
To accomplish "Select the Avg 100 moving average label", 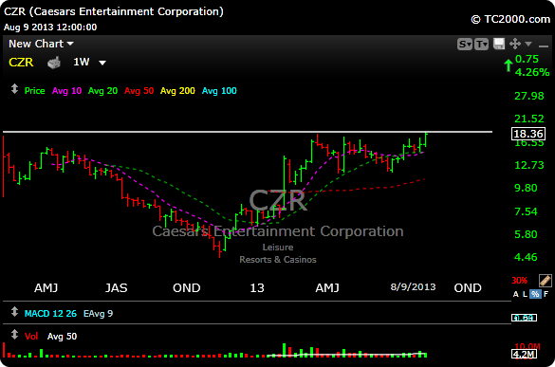I will pos(219,91).
